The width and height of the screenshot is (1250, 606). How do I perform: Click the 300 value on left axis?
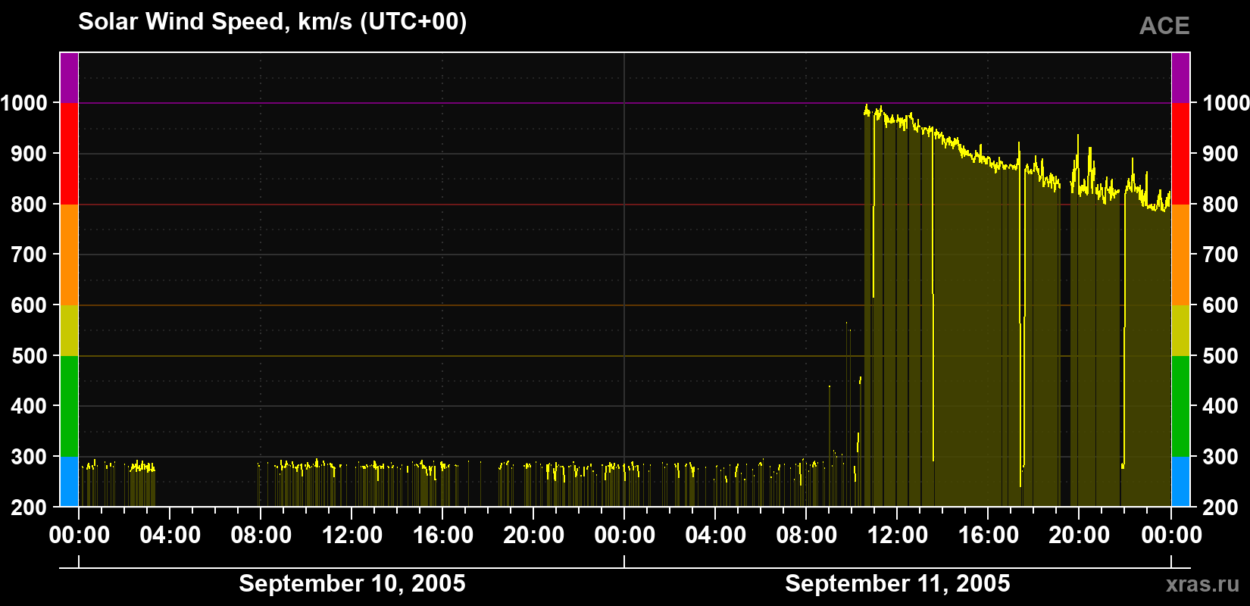pyautogui.click(x=30, y=457)
